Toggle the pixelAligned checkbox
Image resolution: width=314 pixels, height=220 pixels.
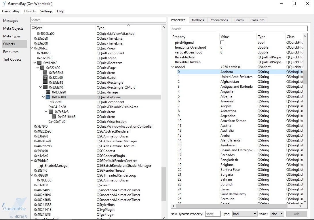point(222,43)
